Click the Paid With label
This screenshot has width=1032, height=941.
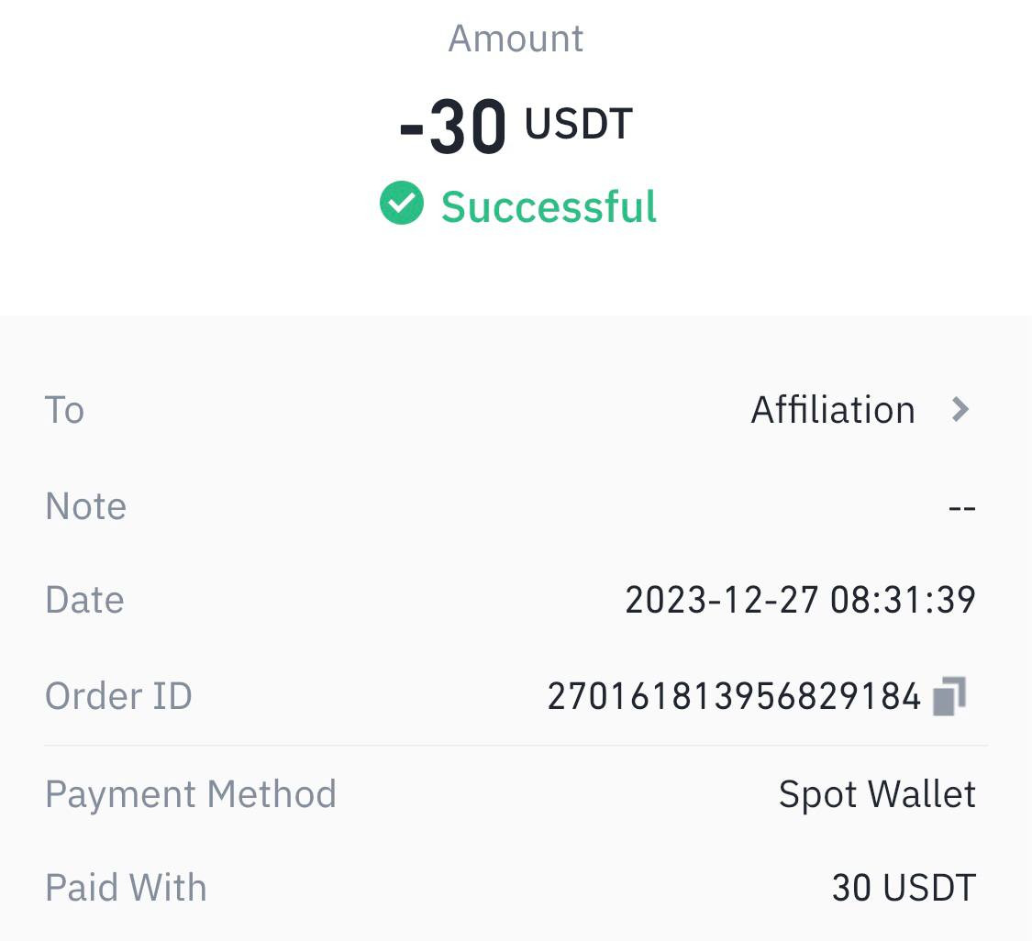[126, 888]
